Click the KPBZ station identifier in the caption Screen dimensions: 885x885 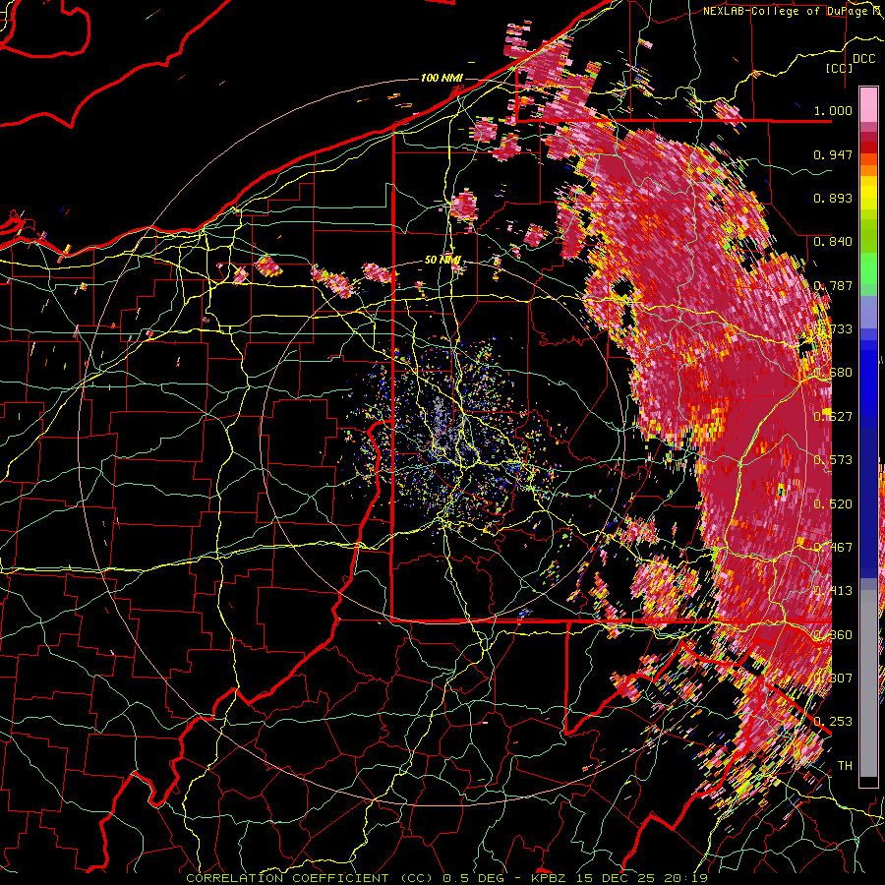(x=548, y=878)
